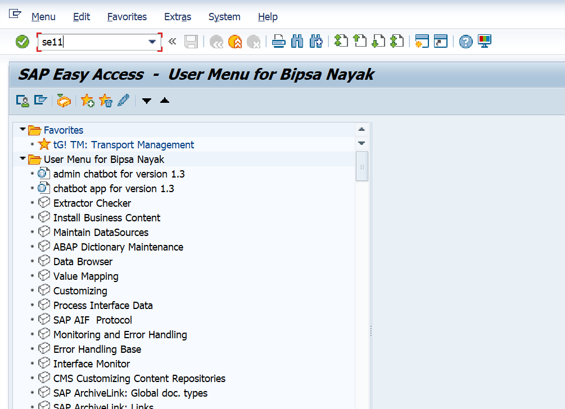Click the tree scrollbar up arrow
The height and width of the screenshot is (409, 565).
point(361,129)
